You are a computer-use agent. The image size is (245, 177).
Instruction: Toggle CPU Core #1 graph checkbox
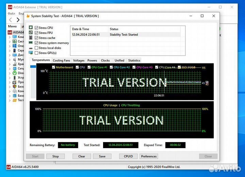(x=89, y=67)
